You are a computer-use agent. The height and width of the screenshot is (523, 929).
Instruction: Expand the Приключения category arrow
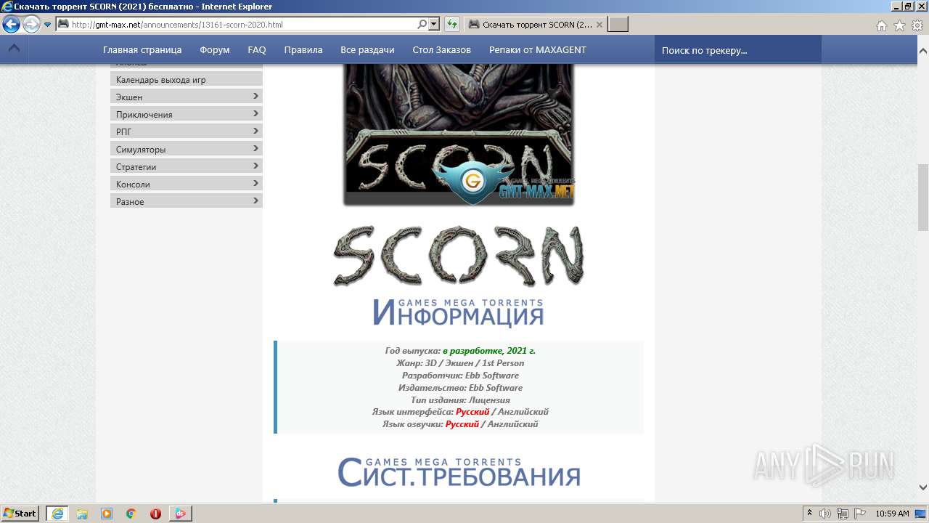(x=255, y=113)
